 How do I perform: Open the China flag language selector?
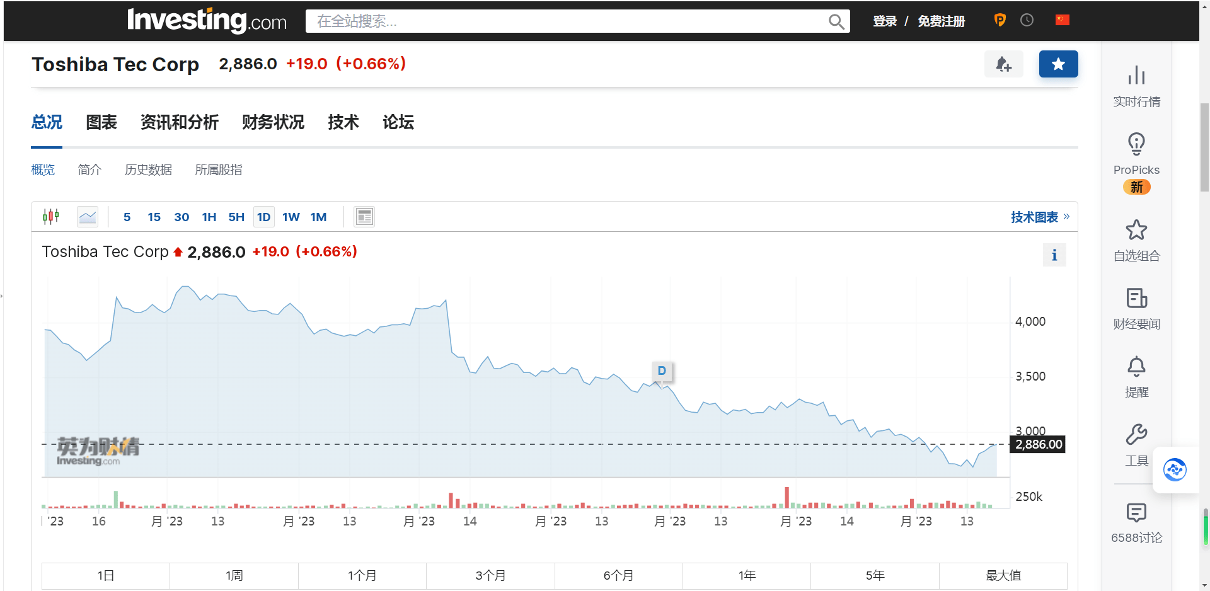tap(1063, 20)
